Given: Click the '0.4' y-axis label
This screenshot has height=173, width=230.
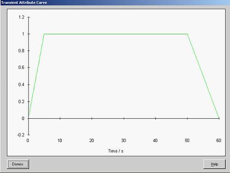Looking at the screenshot, I should pos(21,84).
